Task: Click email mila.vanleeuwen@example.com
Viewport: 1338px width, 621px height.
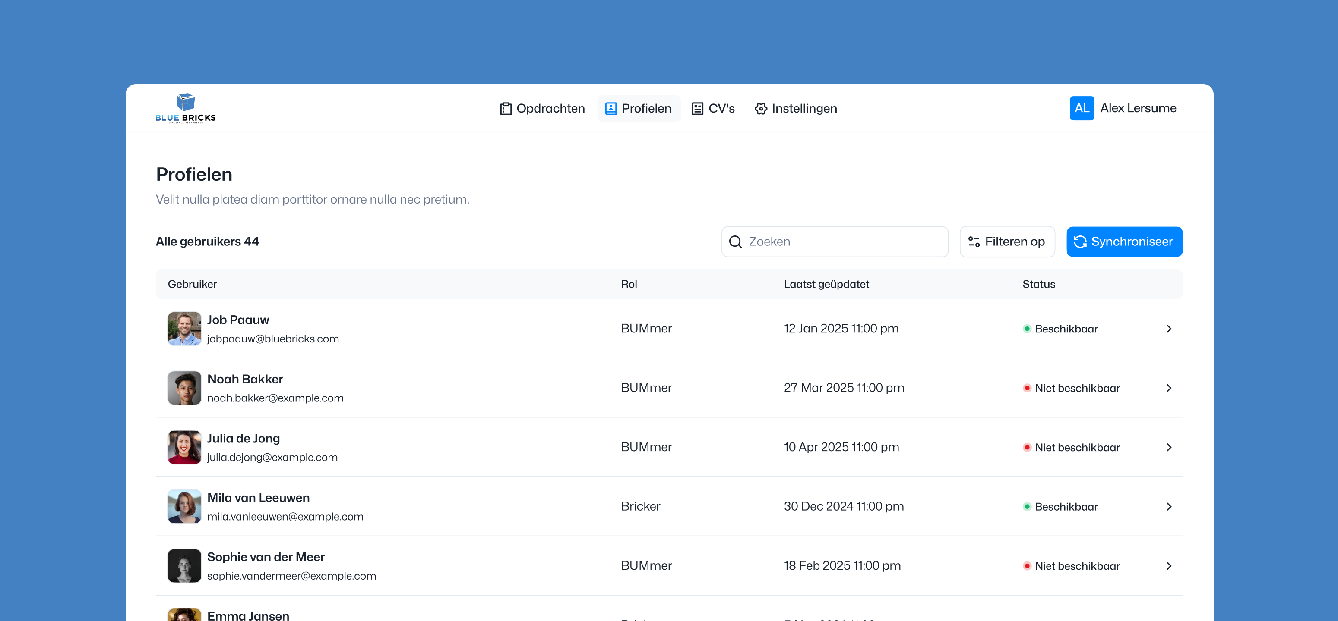Action: point(285,516)
